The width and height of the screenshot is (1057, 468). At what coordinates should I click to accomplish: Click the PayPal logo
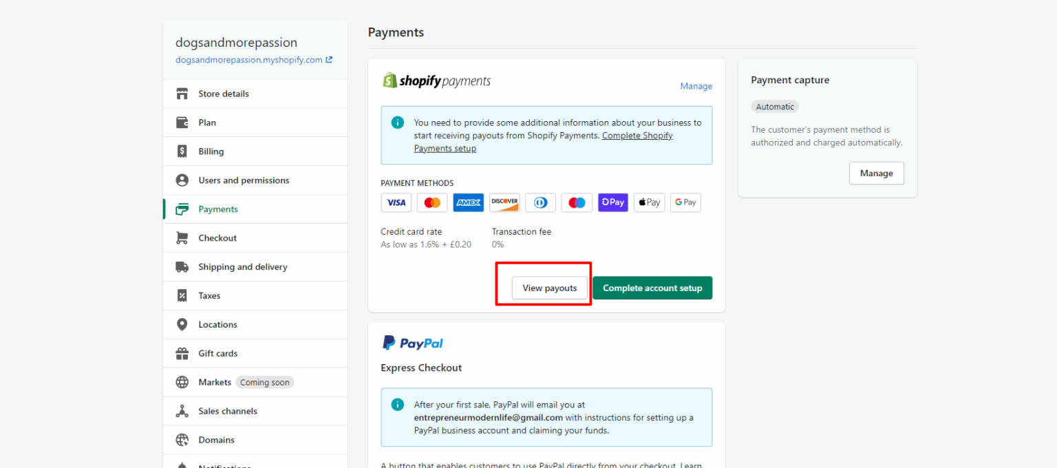tap(412, 342)
